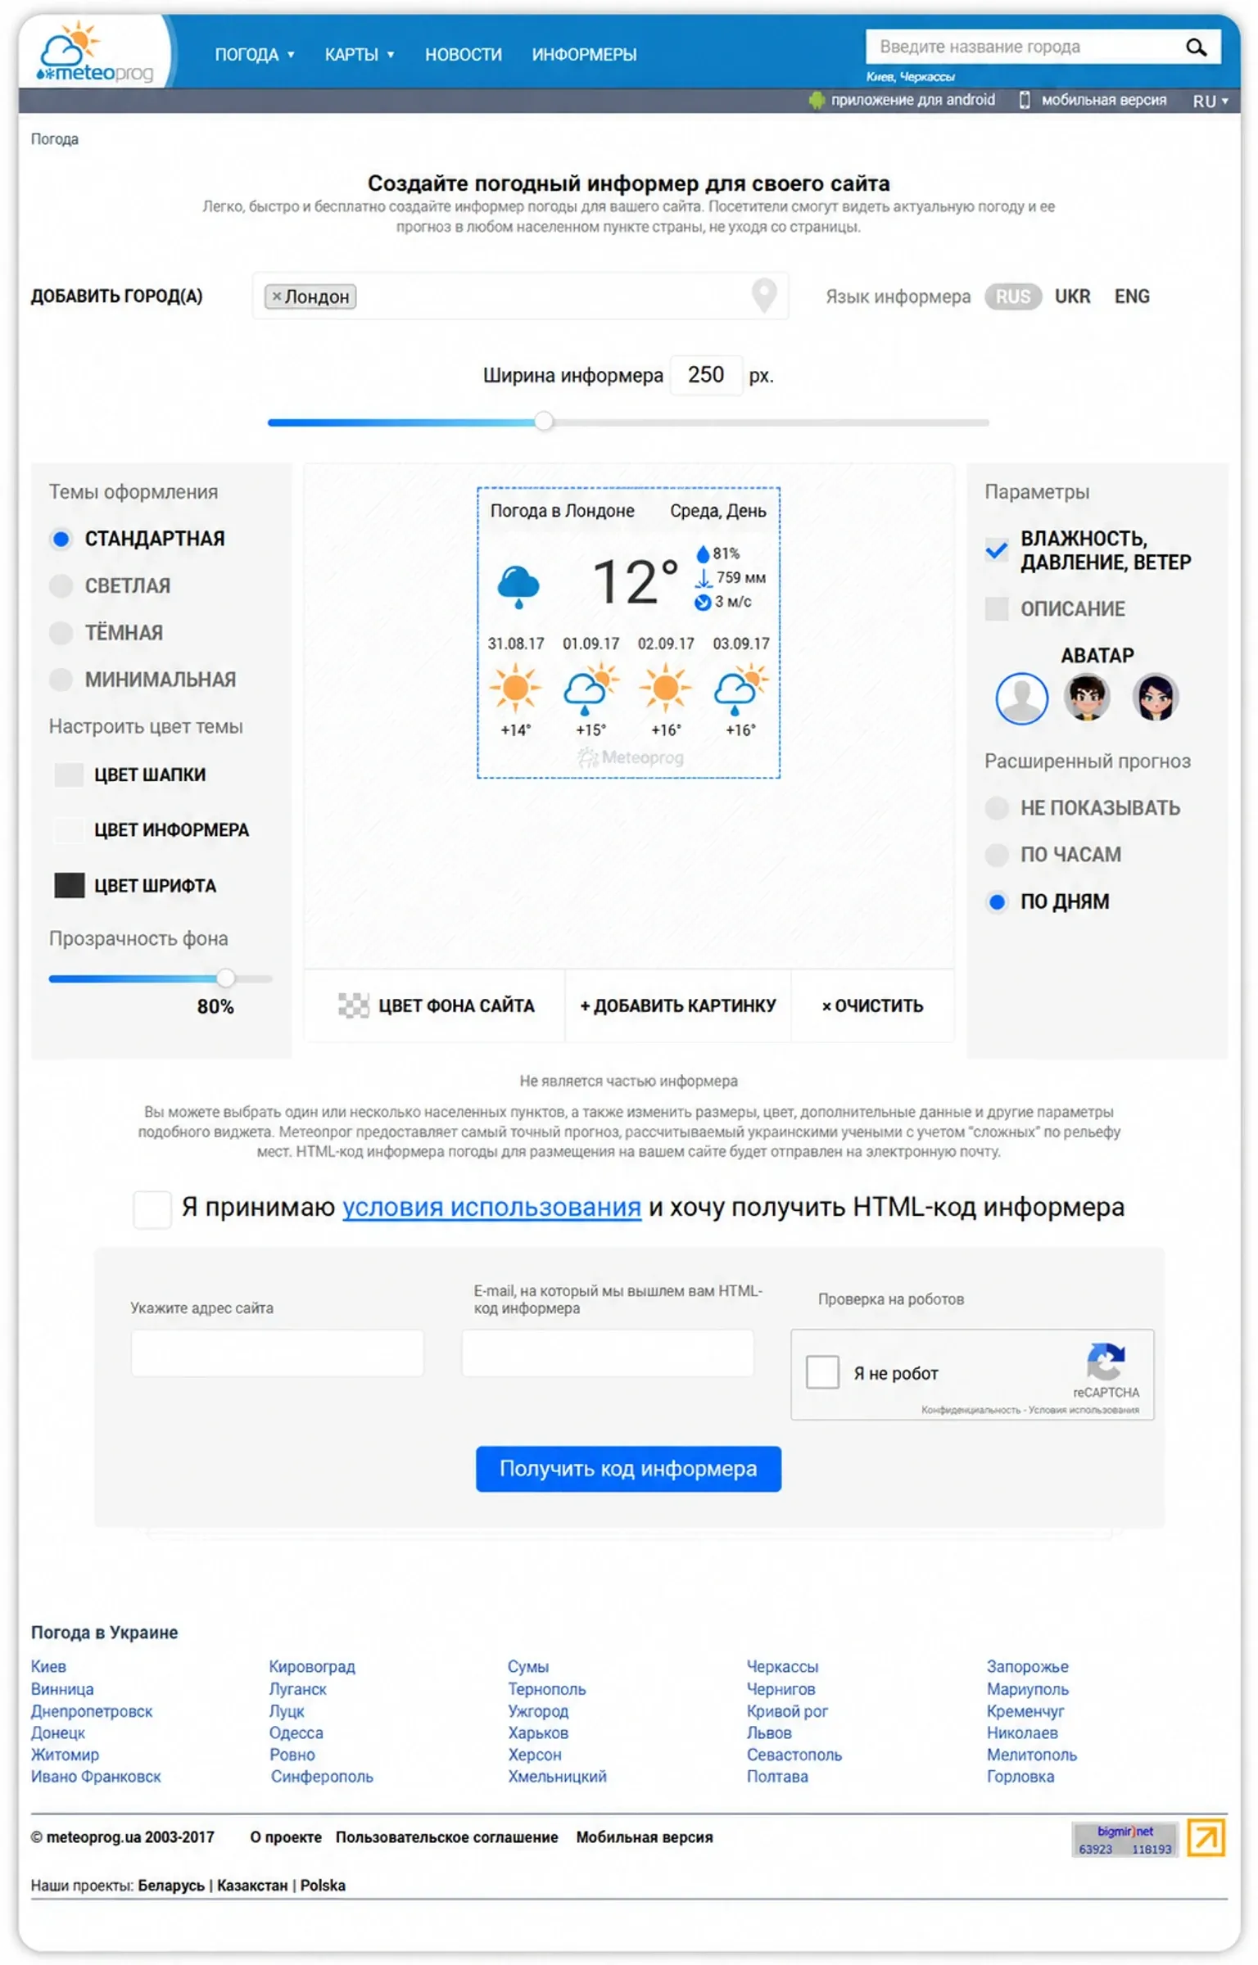
Task: Enable the ОПИСАНИЕ checkbox
Action: tap(996, 609)
